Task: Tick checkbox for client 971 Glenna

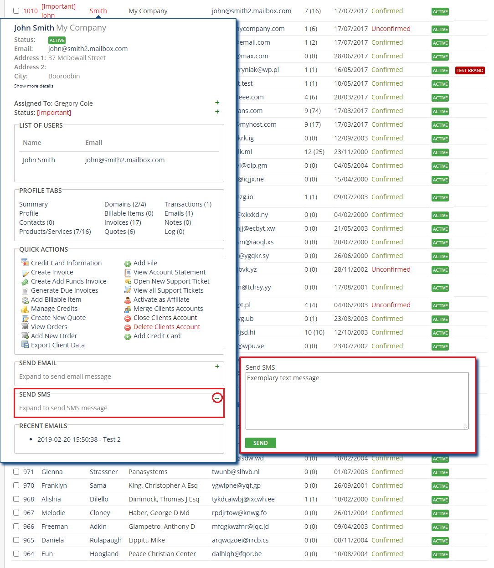Action: tap(16, 471)
